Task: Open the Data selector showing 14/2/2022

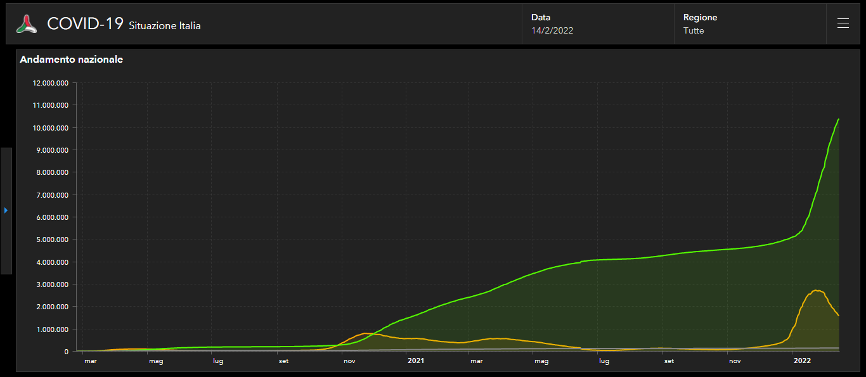Action: [x=597, y=24]
